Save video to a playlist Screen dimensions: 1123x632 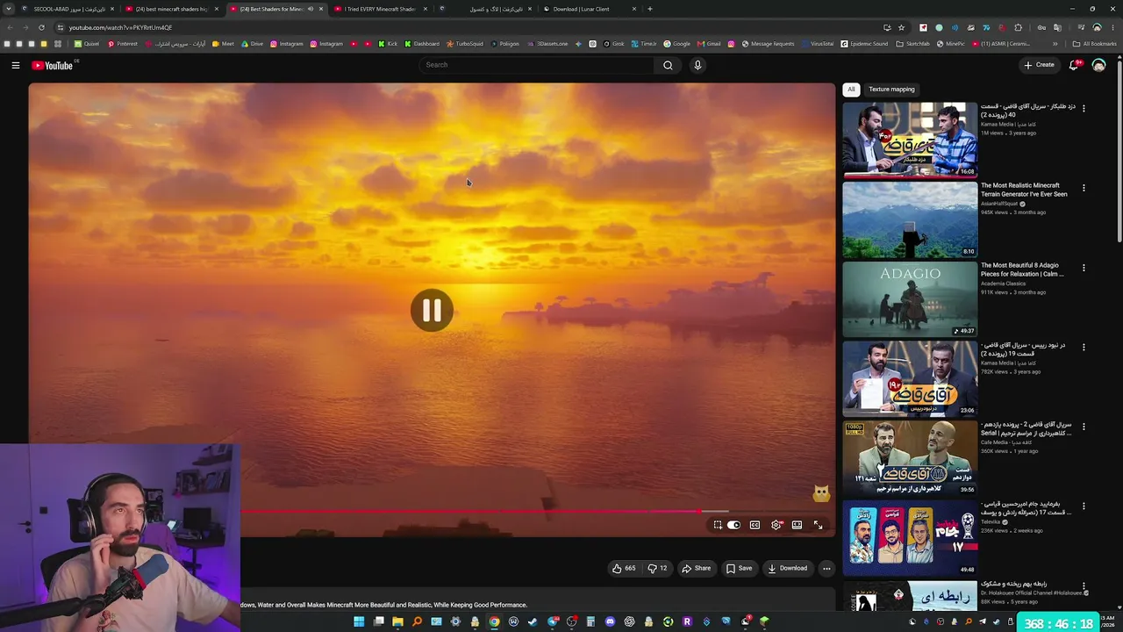click(x=739, y=568)
